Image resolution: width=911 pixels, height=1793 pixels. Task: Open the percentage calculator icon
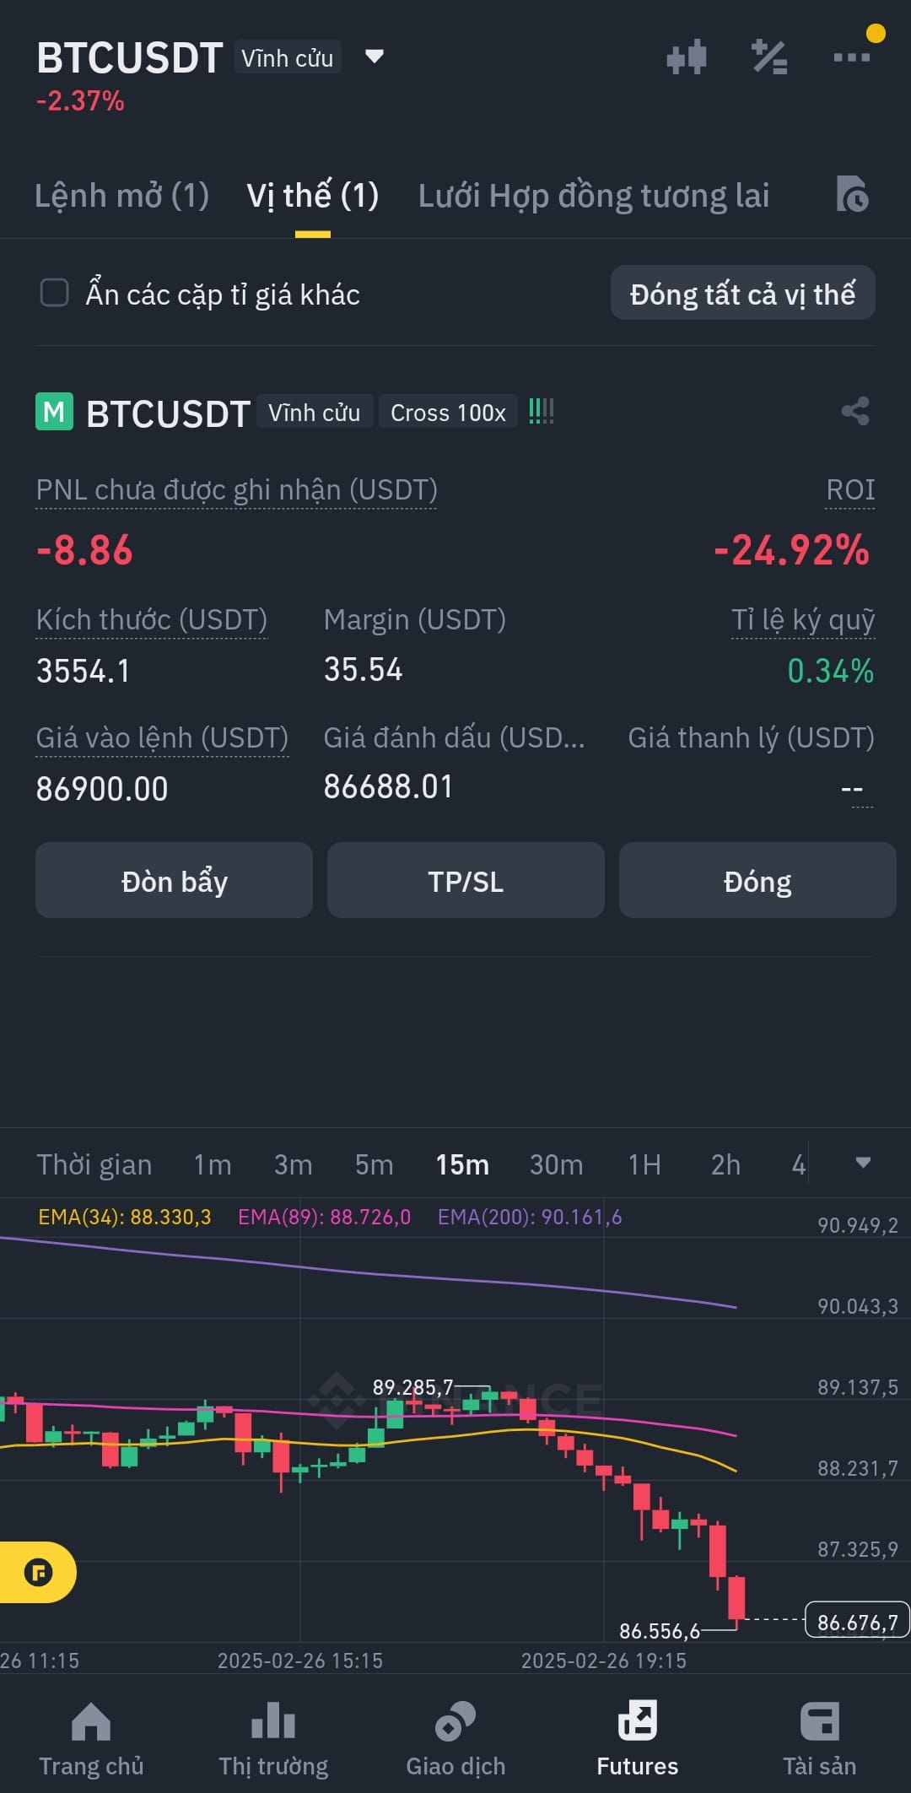point(769,57)
